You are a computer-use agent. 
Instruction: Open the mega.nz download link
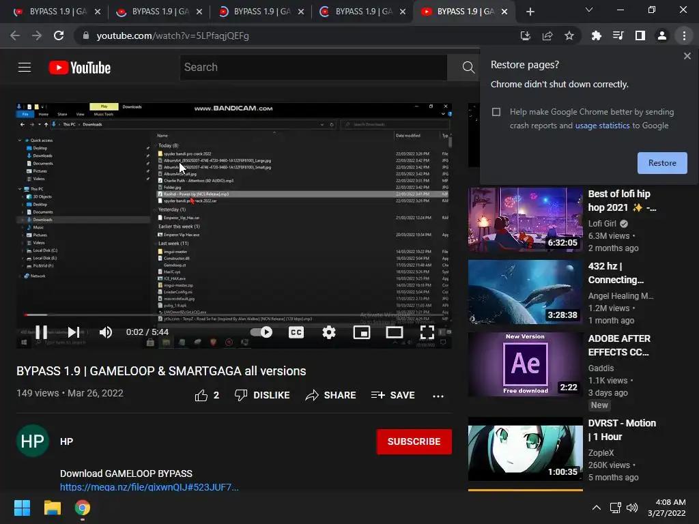tap(149, 487)
